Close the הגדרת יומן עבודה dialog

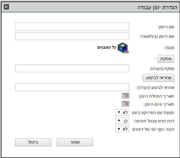click(x=6, y=7)
